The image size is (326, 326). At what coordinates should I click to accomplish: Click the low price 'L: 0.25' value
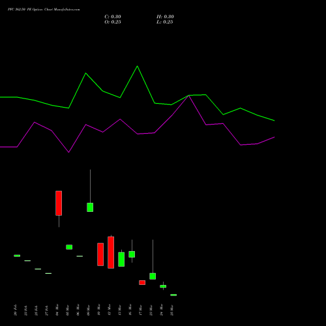[x=165, y=22]
